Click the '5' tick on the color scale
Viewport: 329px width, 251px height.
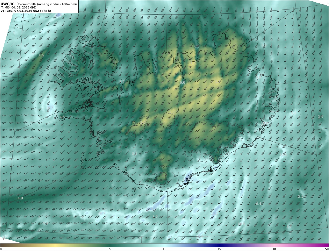110,249
